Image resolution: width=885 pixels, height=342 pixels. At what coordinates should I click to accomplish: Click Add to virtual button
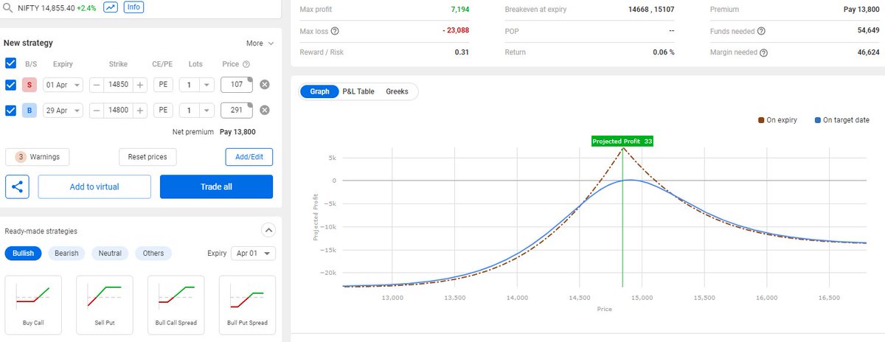click(x=94, y=186)
